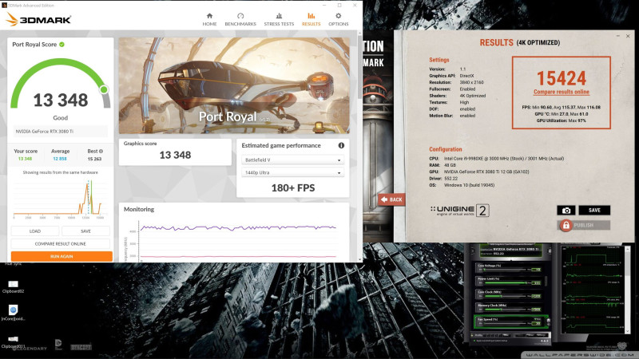Maximize the 3DMark window
Screen dimensions: 639x359
(x=339, y=6)
